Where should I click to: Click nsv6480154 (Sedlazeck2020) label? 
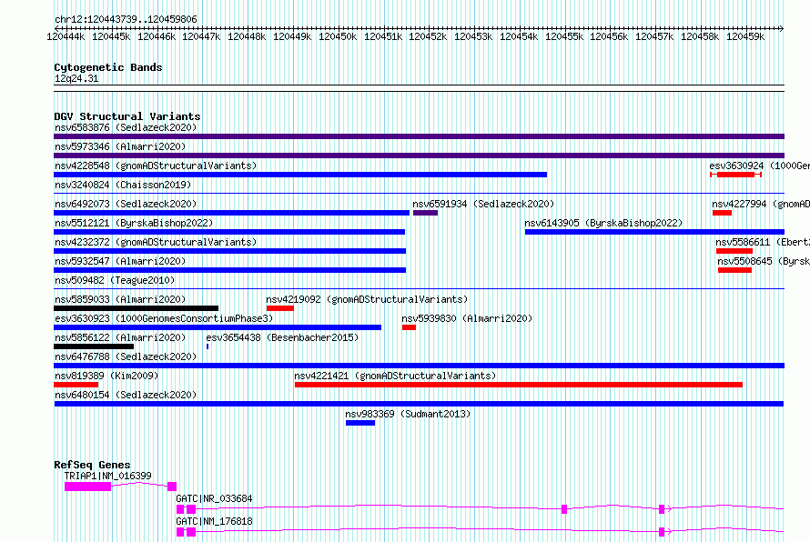pyautogui.click(x=126, y=395)
